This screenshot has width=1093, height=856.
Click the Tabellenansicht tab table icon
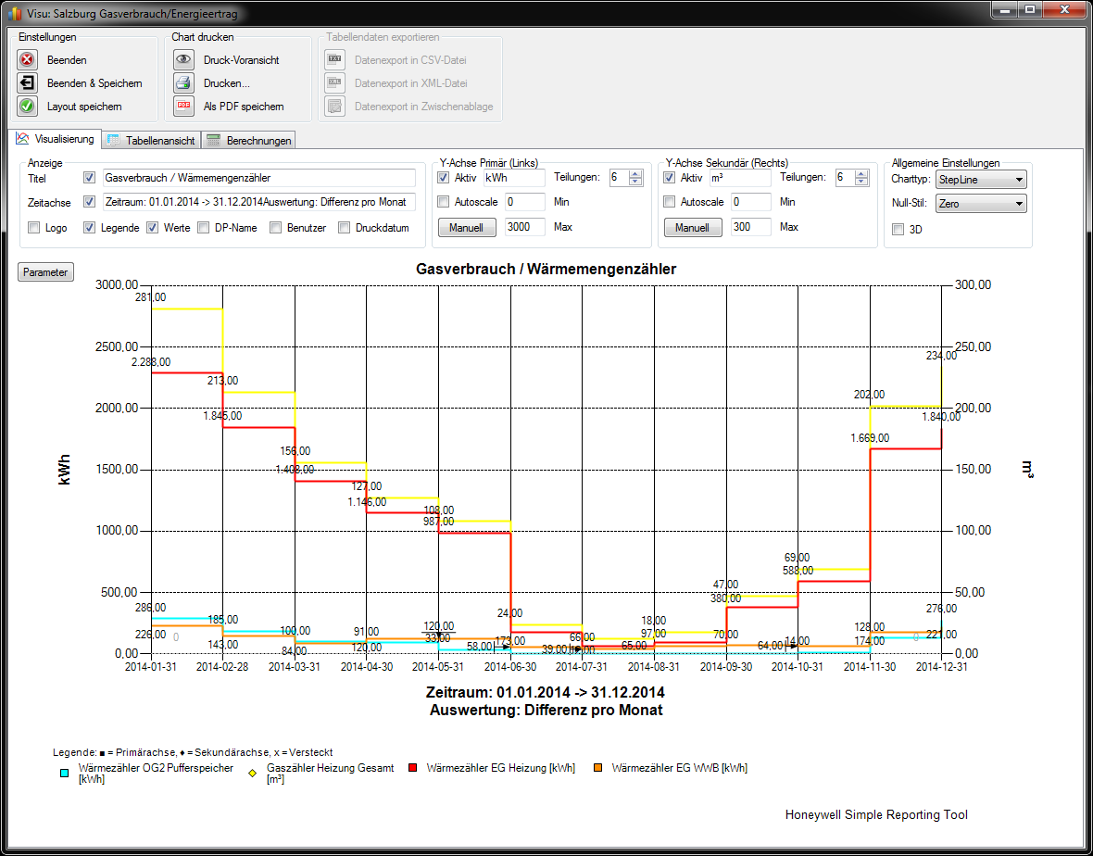point(114,140)
